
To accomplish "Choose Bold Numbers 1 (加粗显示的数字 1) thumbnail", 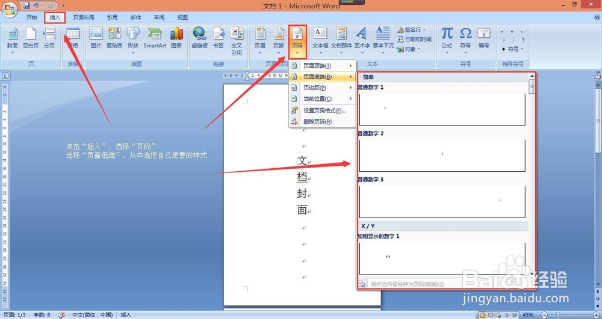I will (442, 258).
